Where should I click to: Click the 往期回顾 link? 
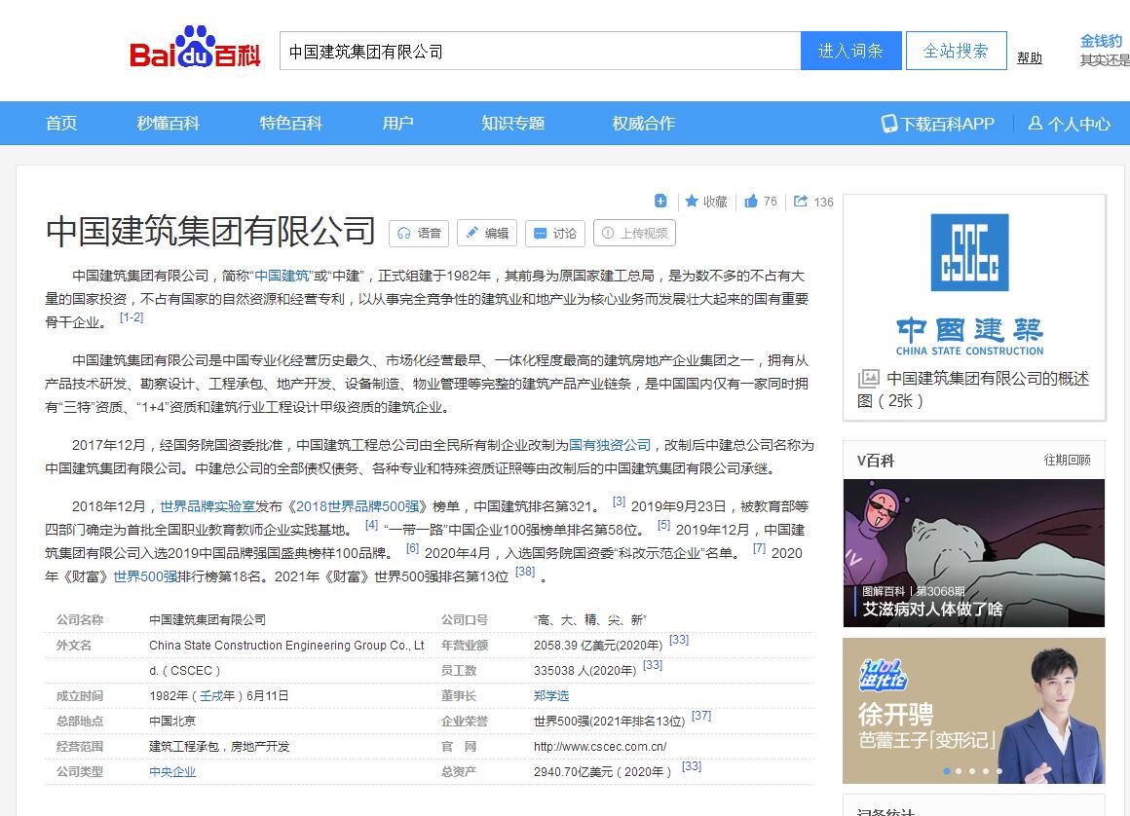point(1068,461)
